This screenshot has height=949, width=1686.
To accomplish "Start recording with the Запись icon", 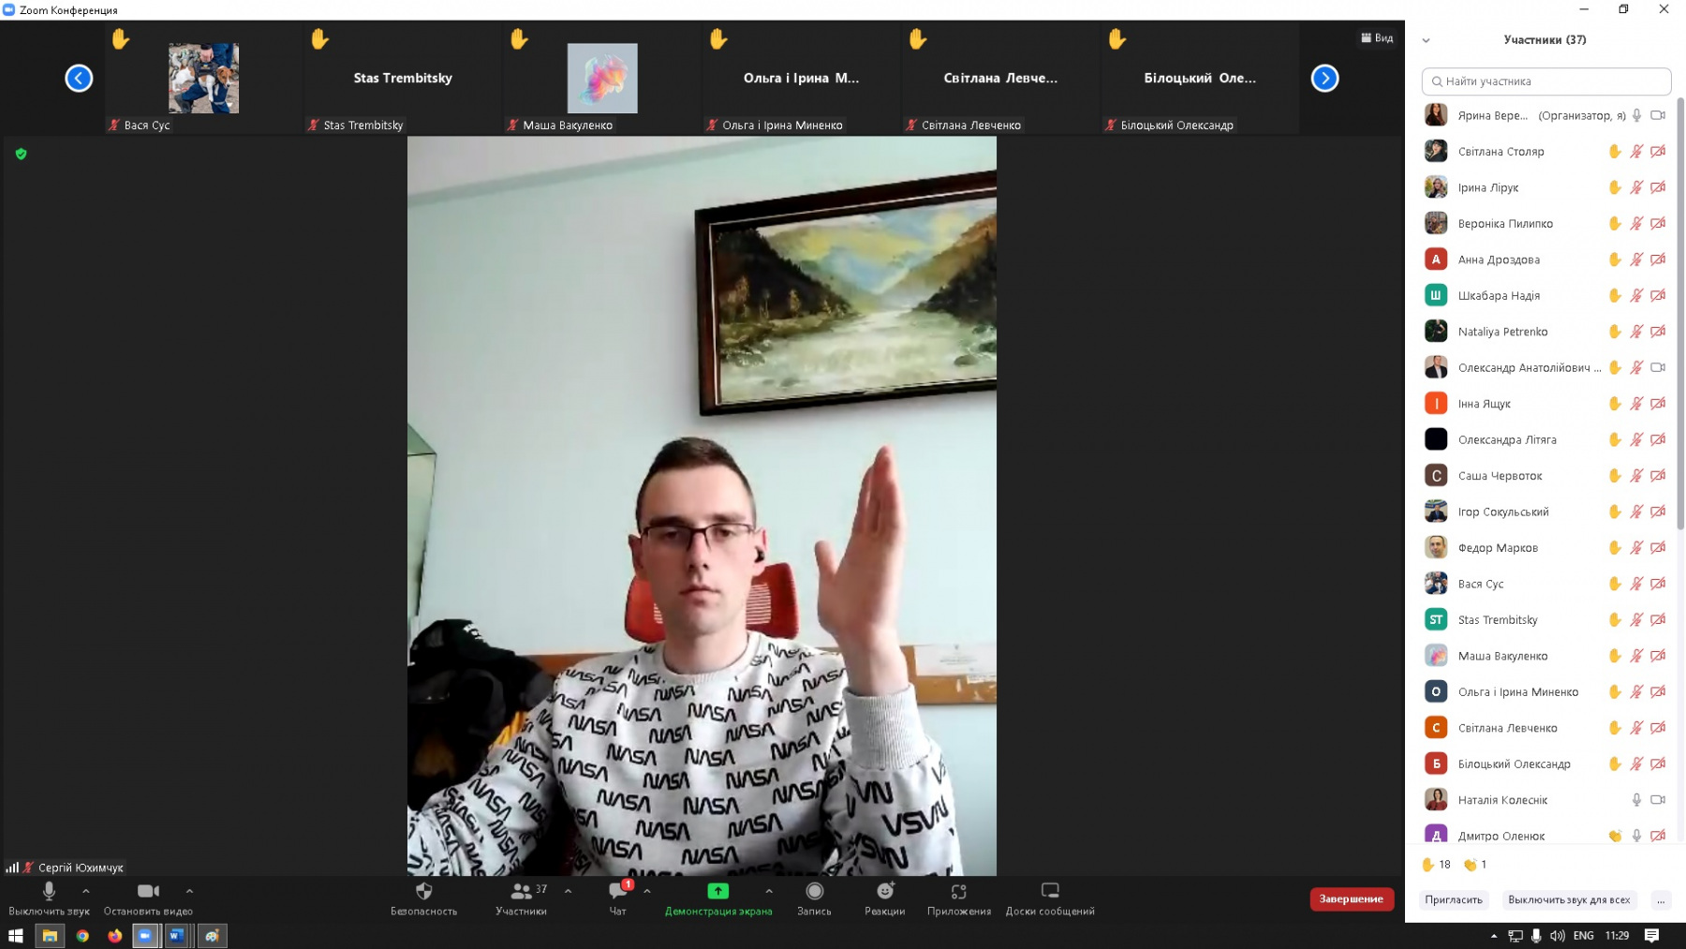I will click(814, 892).
